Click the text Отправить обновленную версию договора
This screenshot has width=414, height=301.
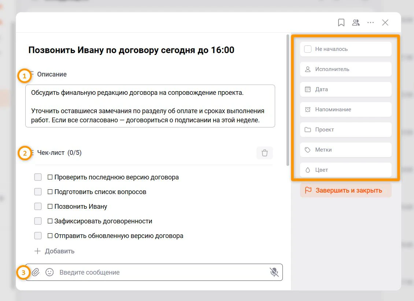coord(119,236)
